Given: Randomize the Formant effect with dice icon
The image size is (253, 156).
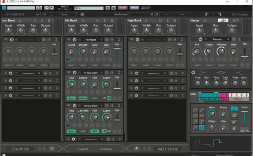Looking at the screenshot, I should pos(106,39).
